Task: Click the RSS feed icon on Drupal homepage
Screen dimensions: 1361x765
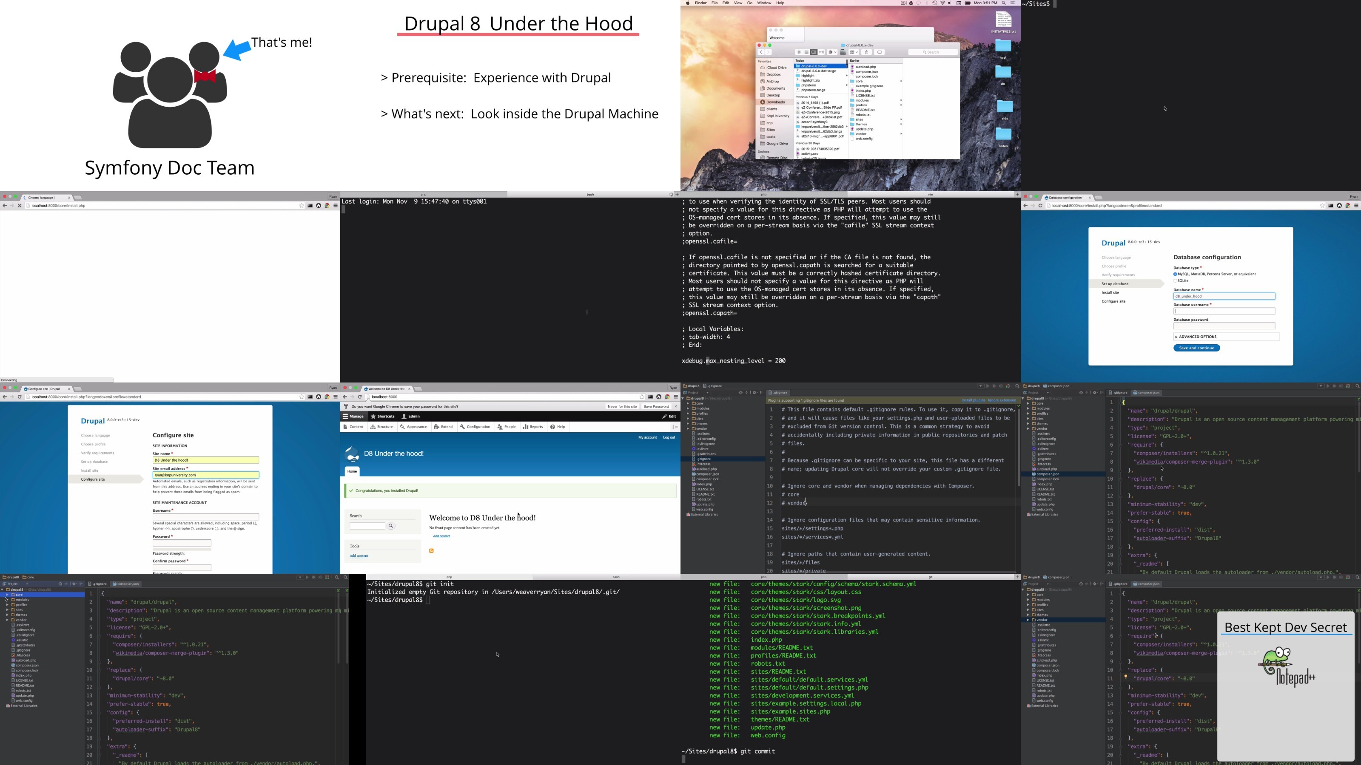Action: (x=431, y=551)
